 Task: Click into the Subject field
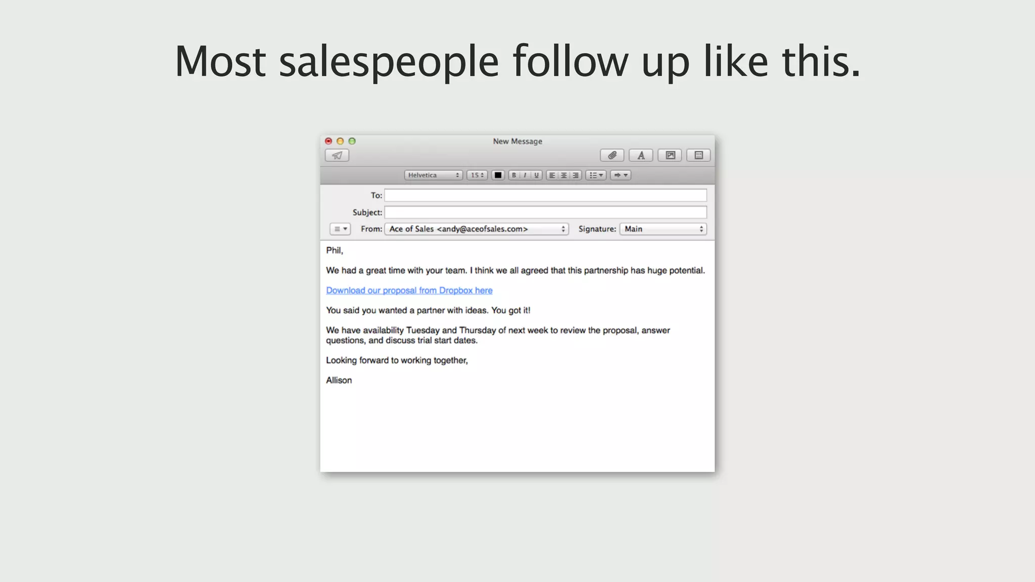[546, 212]
